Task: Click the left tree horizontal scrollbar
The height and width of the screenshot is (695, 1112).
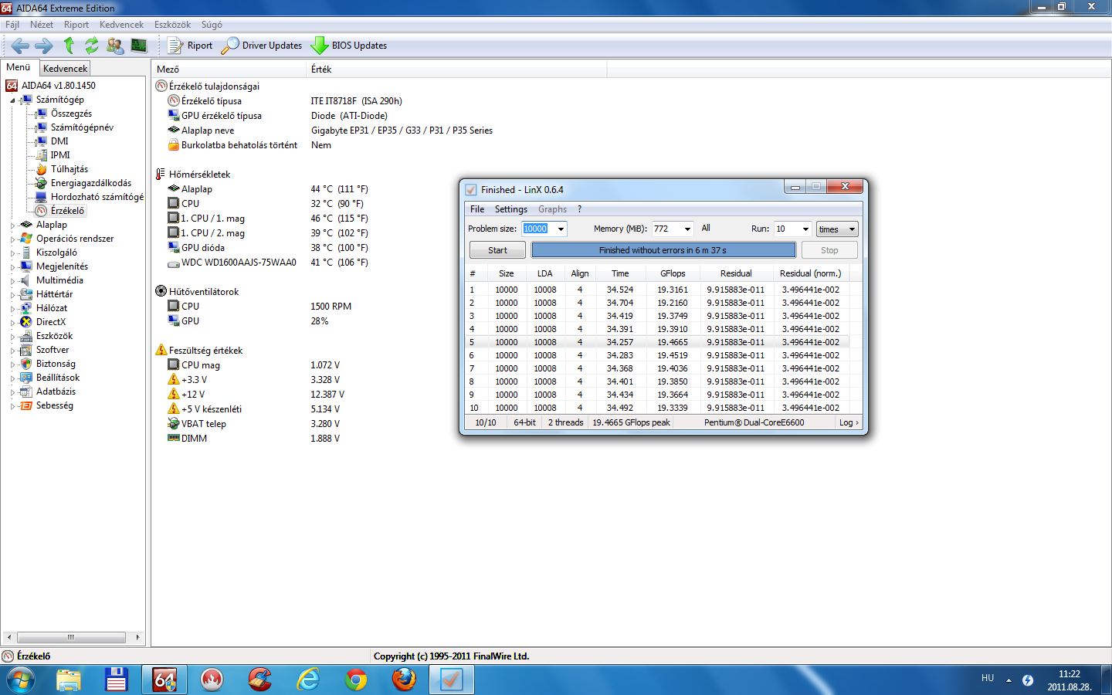Action: point(71,637)
